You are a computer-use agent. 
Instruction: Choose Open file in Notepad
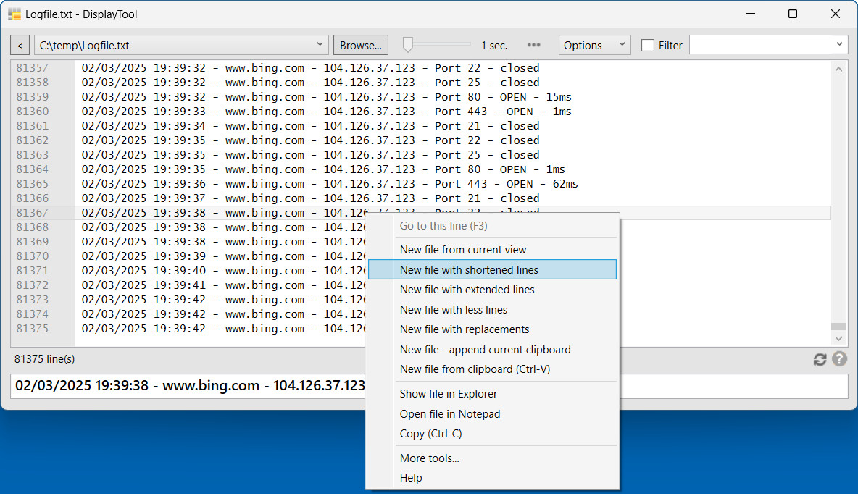tap(492, 414)
